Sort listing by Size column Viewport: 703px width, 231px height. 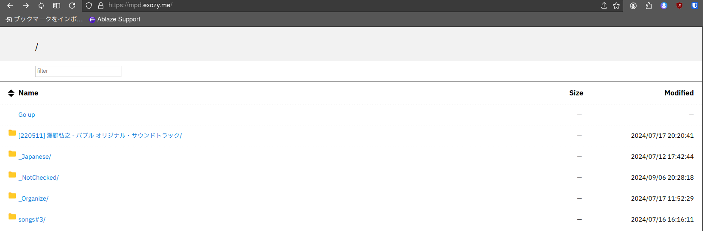(576, 93)
